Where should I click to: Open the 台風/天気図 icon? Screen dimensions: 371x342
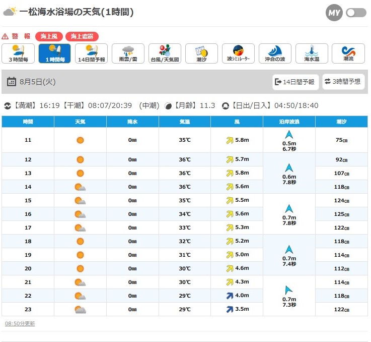click(x=165, y=53)
